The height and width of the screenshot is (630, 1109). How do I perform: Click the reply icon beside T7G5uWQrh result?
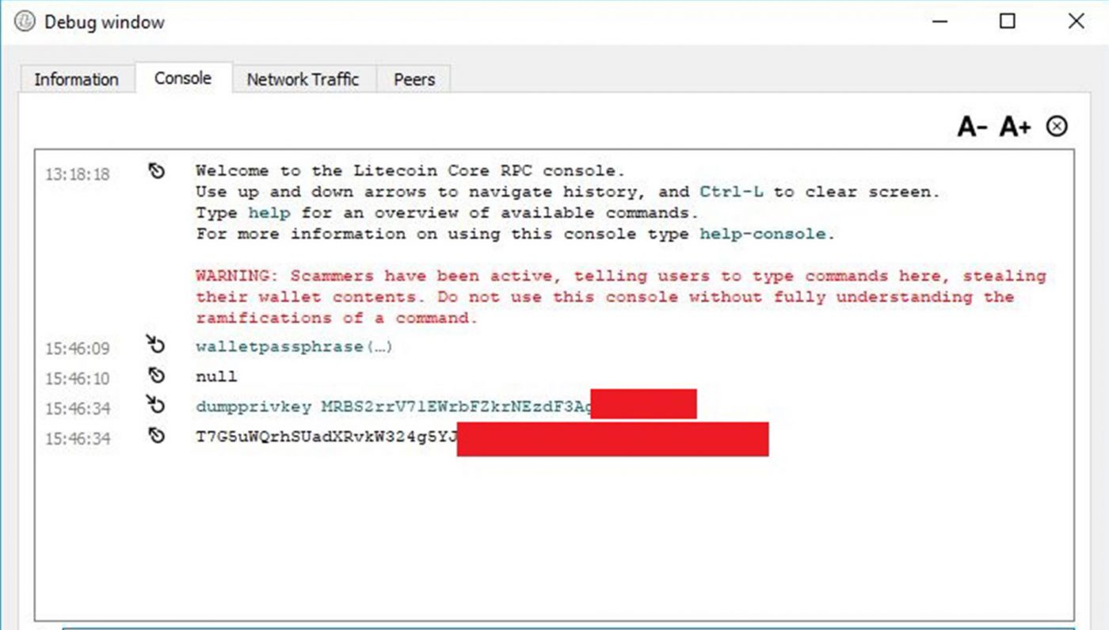[157, 435]
